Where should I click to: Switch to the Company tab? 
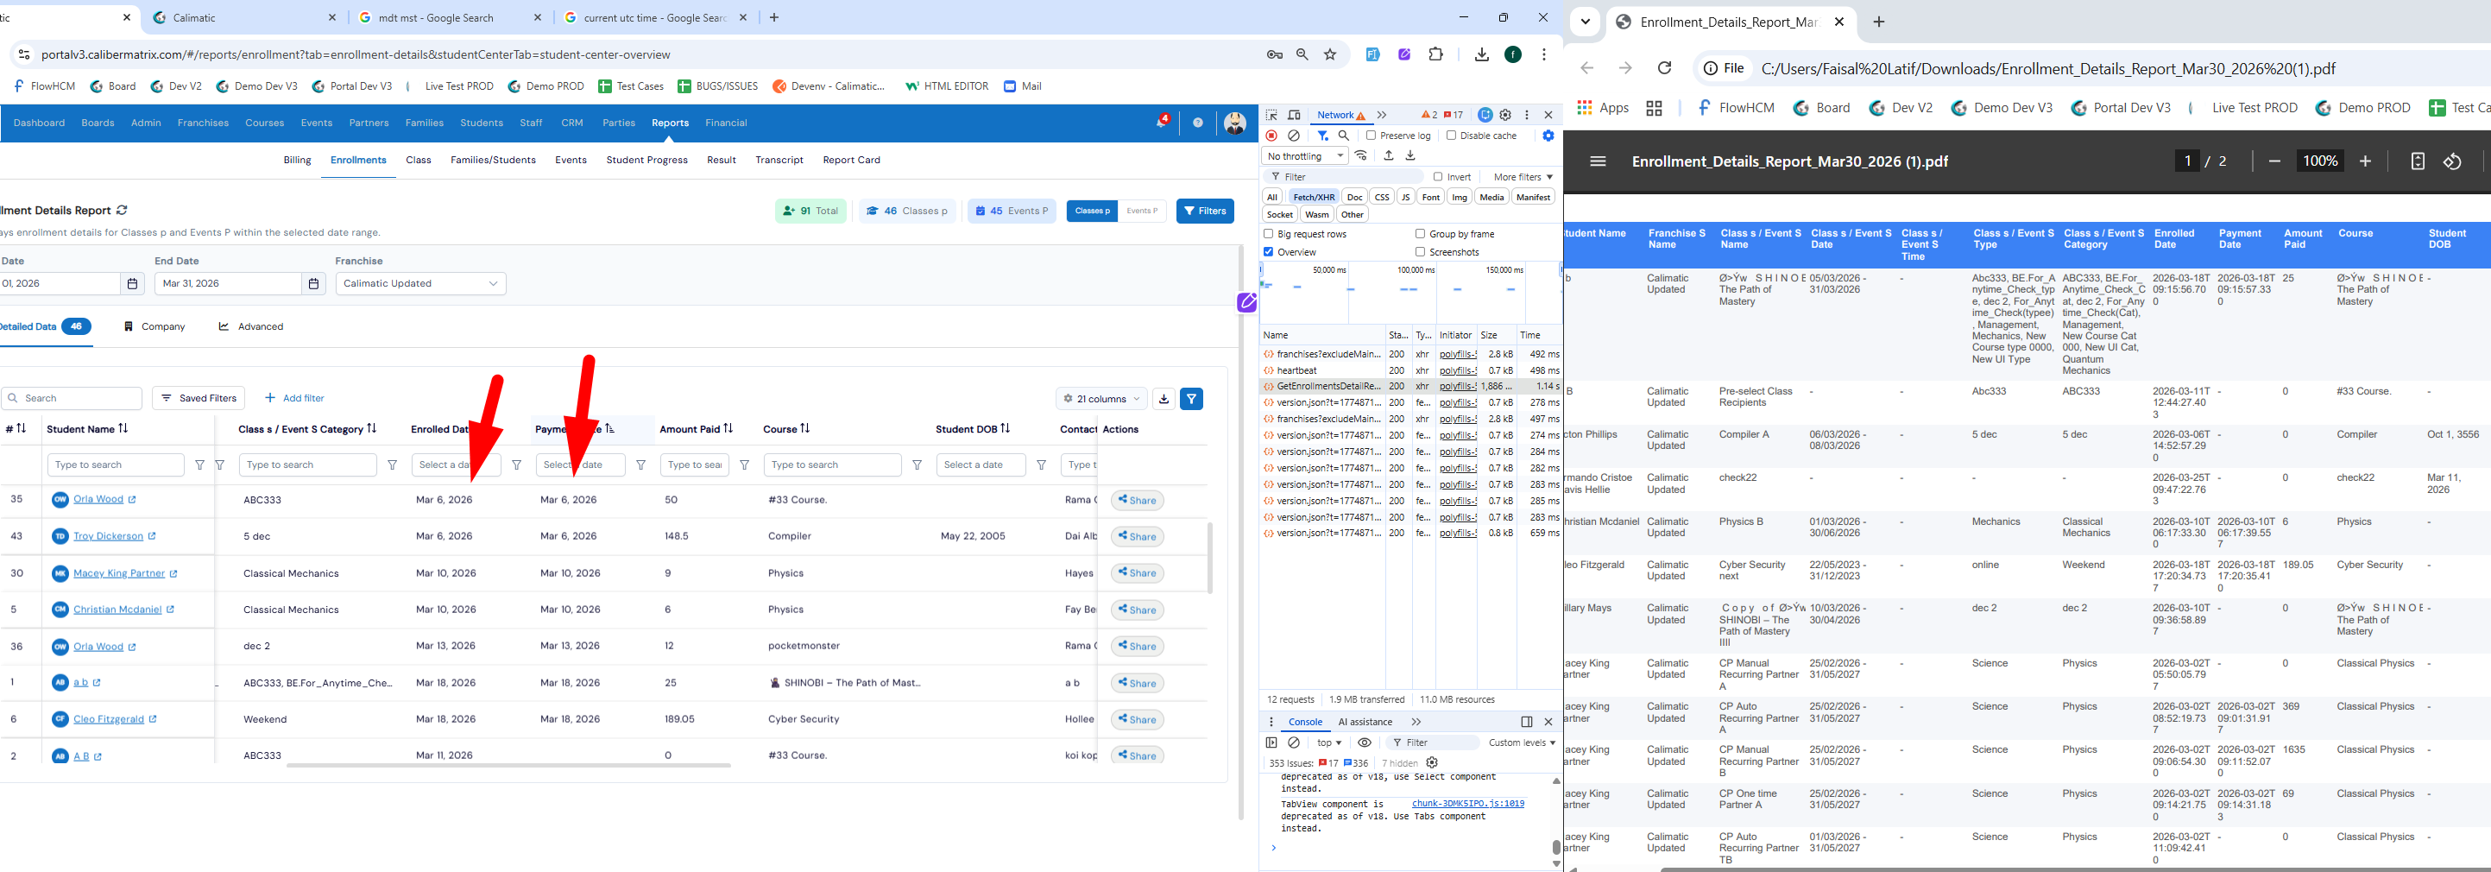[x=155, y=326]
